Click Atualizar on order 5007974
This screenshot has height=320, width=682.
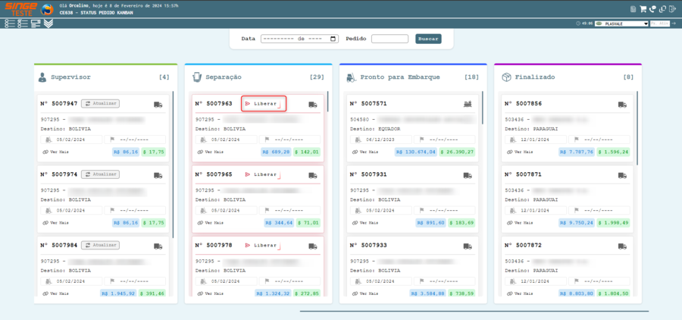101,174
